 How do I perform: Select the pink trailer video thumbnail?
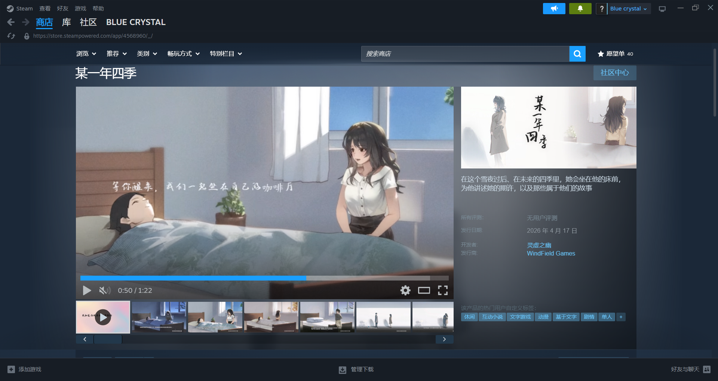(103, 317)
